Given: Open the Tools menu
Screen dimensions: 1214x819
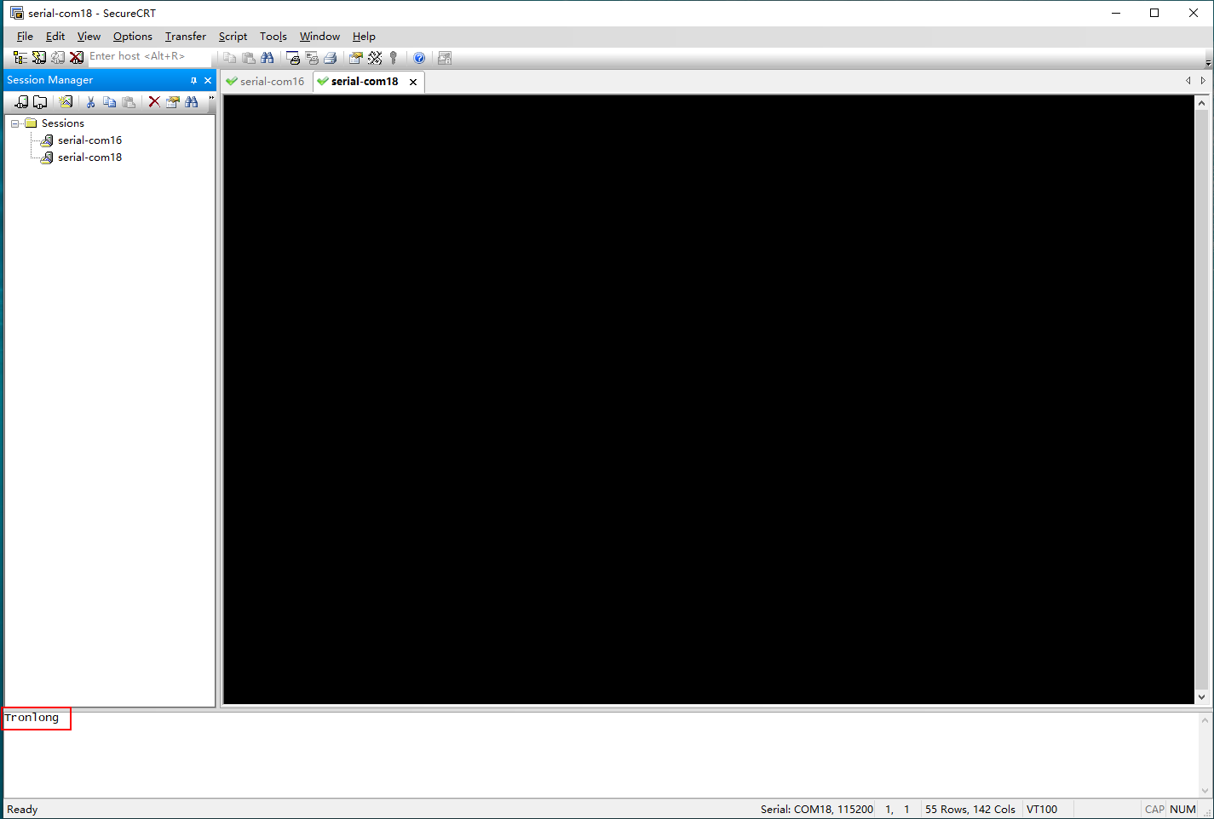Looking at the screenshot, I should tap(273, 37).
